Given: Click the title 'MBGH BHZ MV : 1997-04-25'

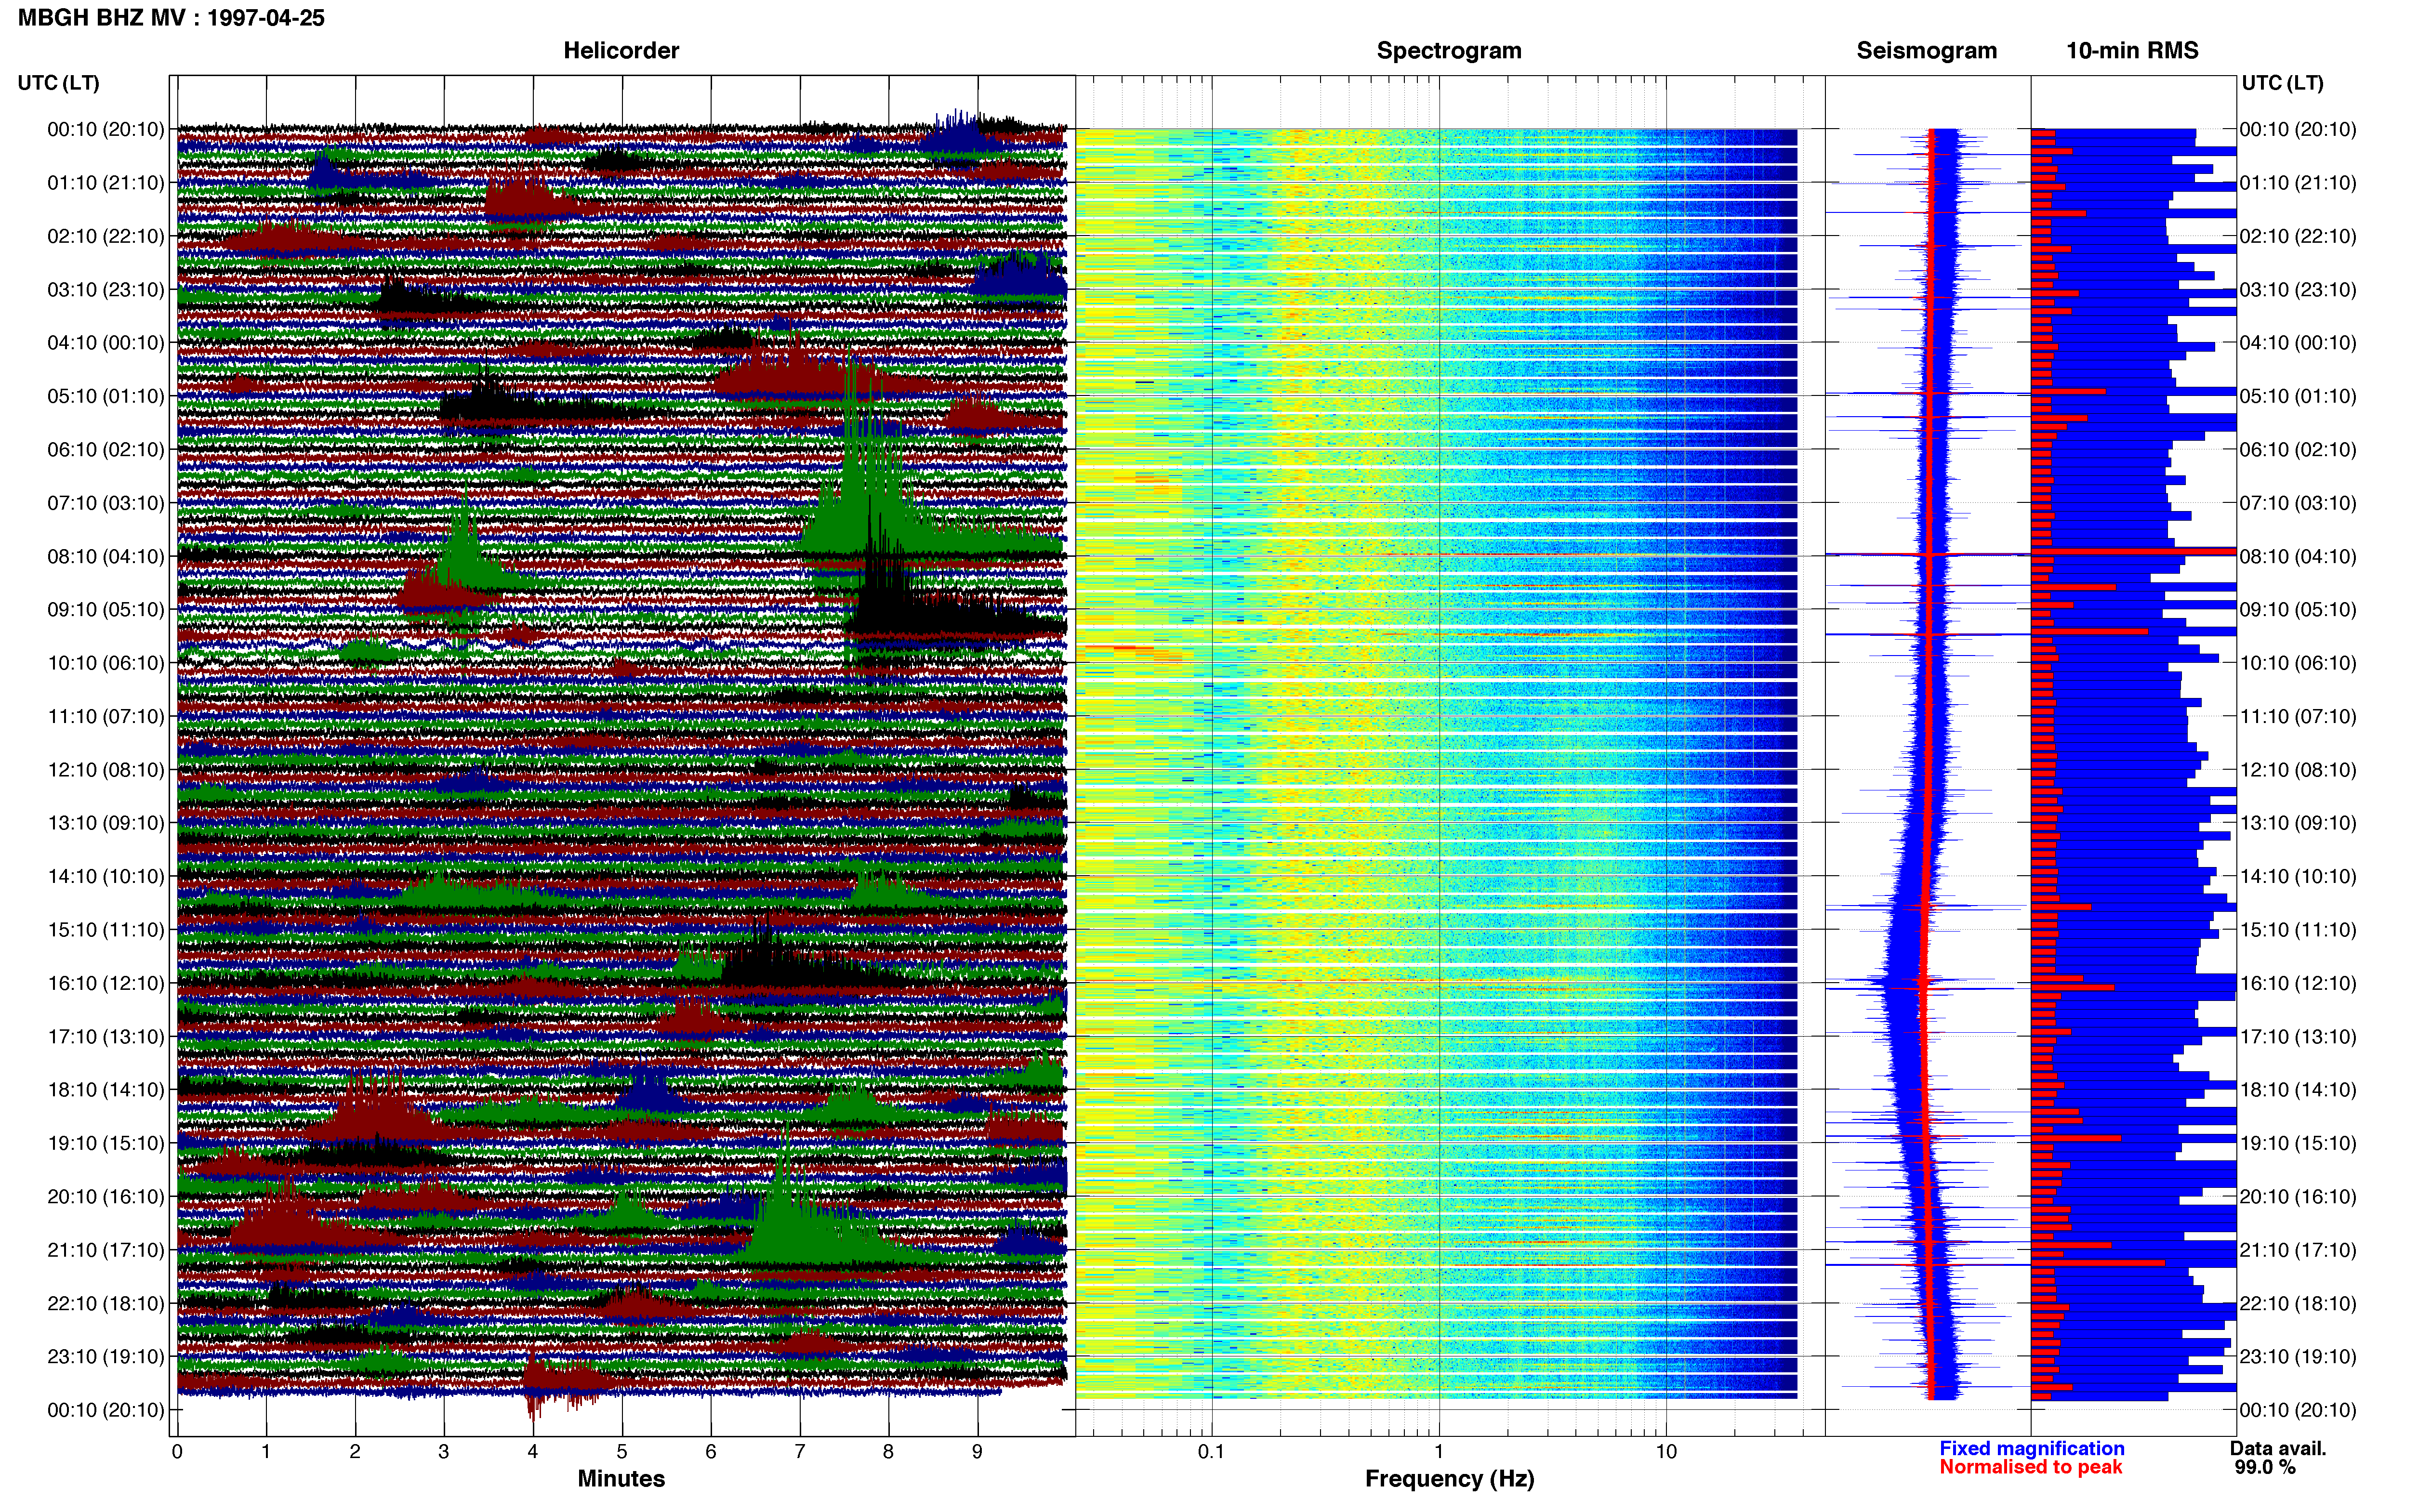Looking at the screenshot, I should click(x=171, y=18).
